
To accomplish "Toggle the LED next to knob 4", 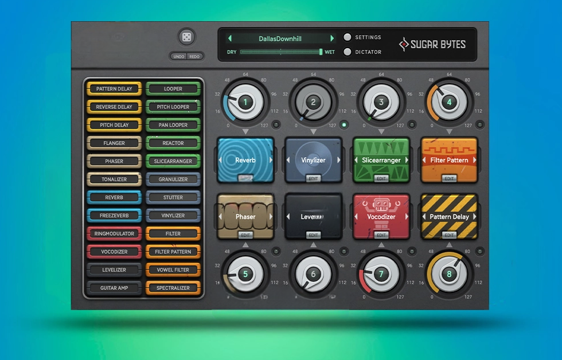I will (x=479, y=124).
